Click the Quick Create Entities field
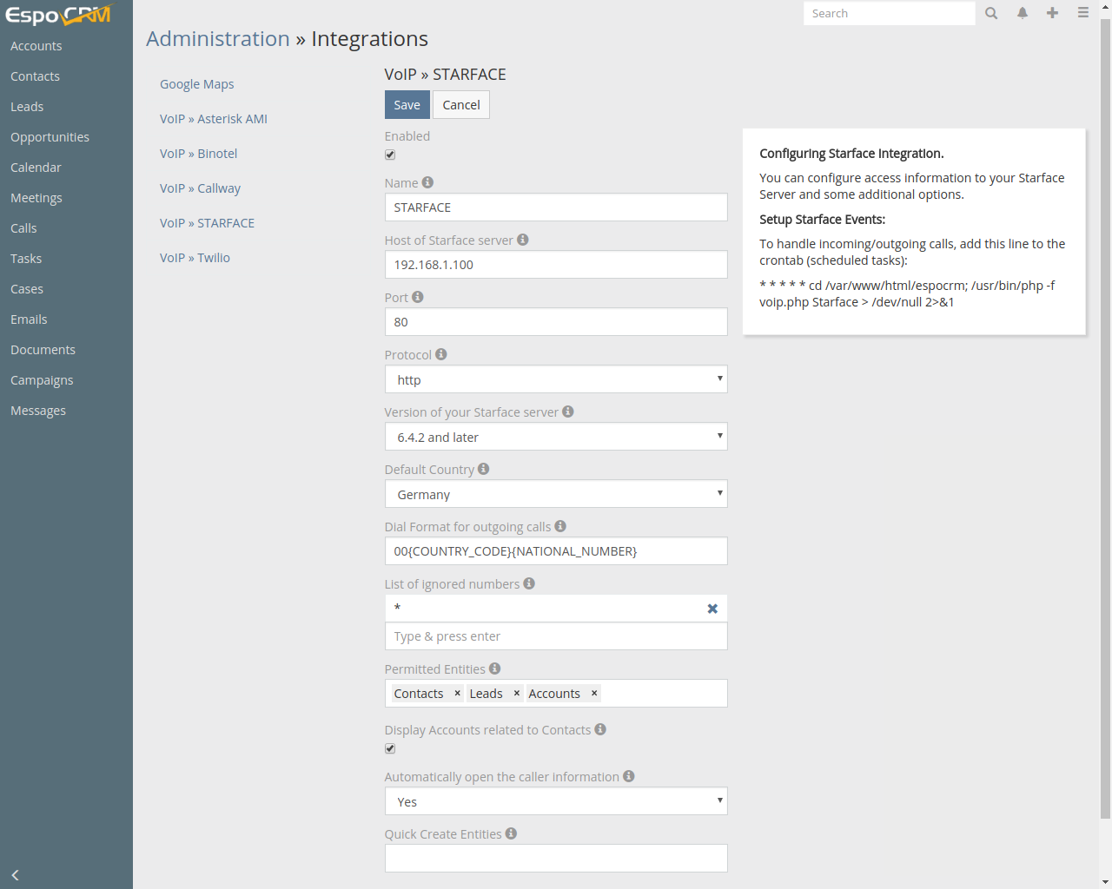This screenshot has height=889, width=1112. coord(556,859)
